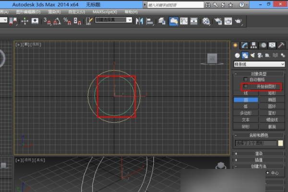288x192 pixels.
Task: Open the Layer Manager
Action: pyautogui.click(x=162, y=21)
